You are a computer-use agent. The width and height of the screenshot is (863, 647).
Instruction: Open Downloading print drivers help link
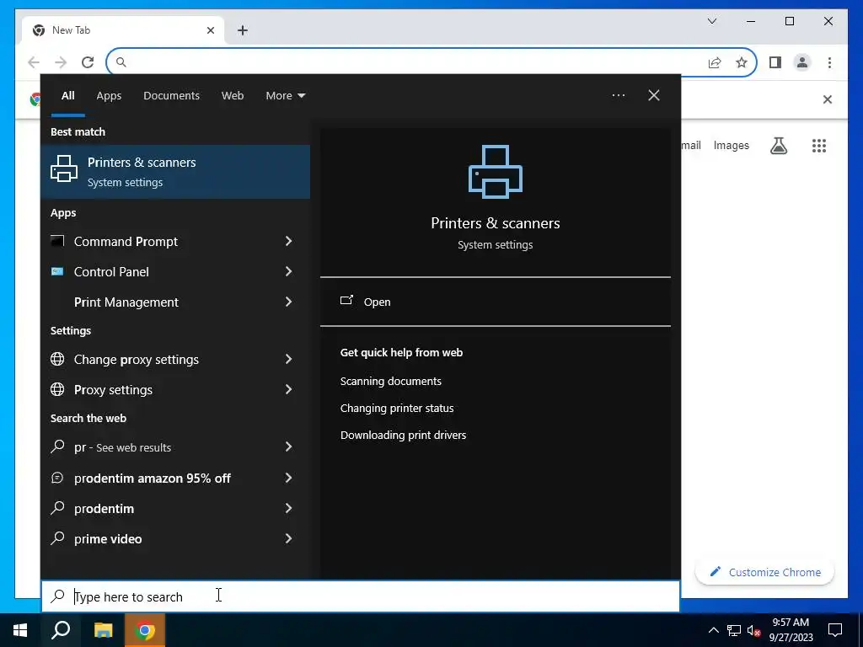click(403, 436)
